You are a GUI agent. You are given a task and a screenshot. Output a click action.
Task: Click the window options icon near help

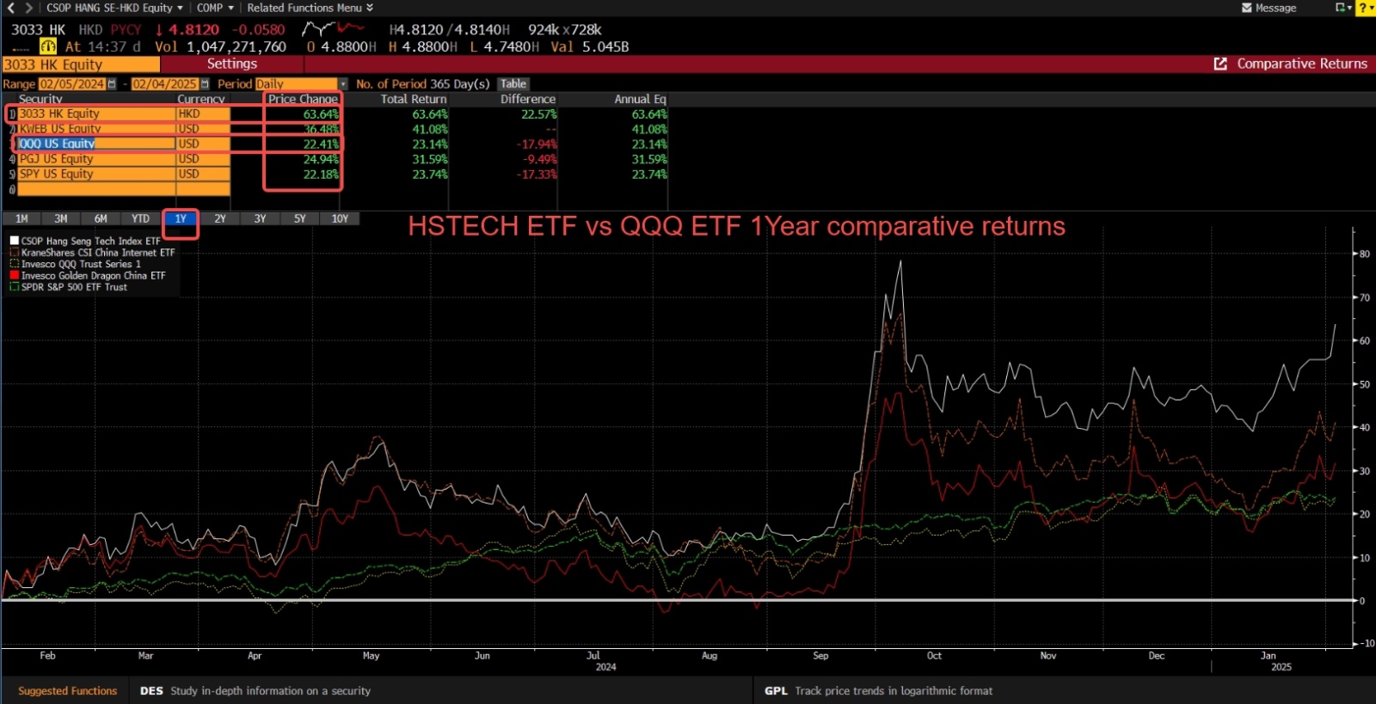tap(1342, 8)
